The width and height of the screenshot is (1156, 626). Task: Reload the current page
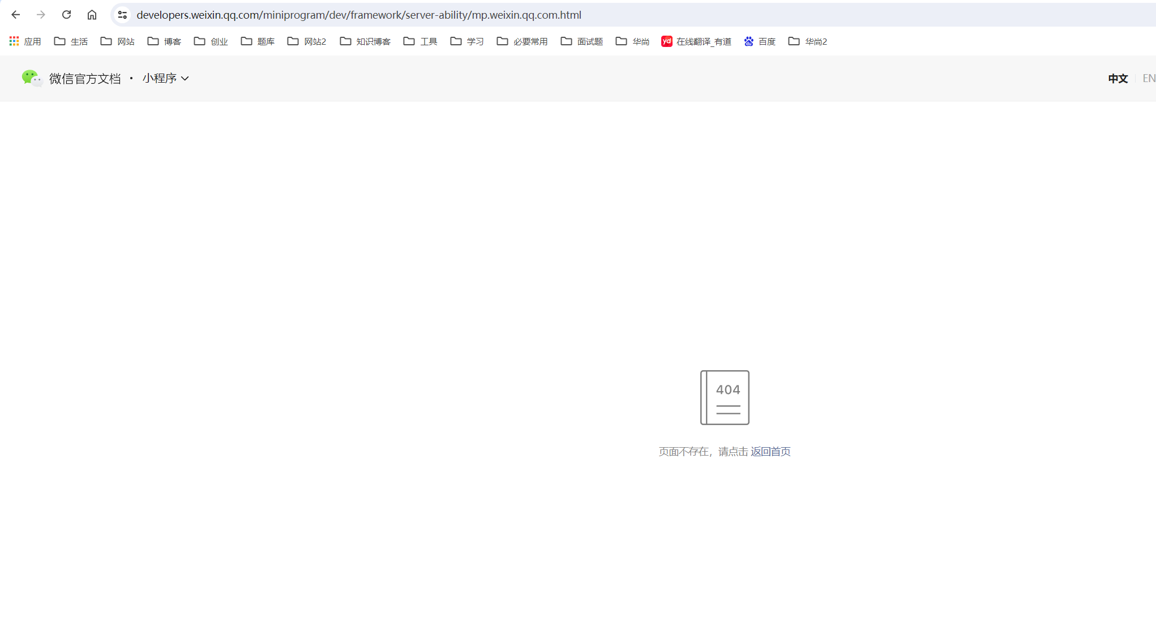pyautogui.click(x=66, y=15)
